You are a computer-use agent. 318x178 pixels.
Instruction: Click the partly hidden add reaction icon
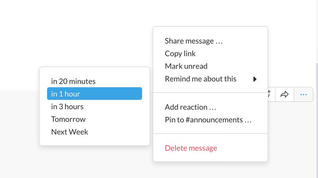[270, 94]
